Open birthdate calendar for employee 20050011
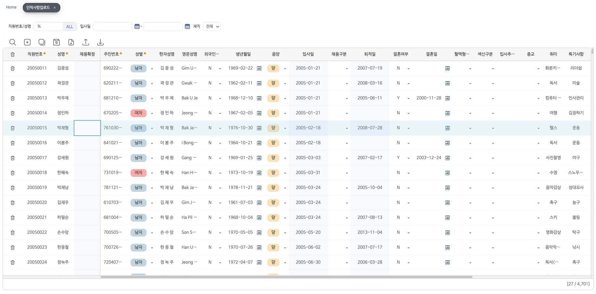The width and height of the screenshot is (596, 294). (259, 68)
